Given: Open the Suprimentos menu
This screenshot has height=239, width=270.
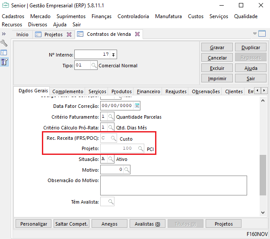Looking at the screenshot, I should click(71, 16).
